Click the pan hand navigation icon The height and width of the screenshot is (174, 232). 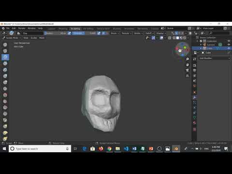[188, 65]
